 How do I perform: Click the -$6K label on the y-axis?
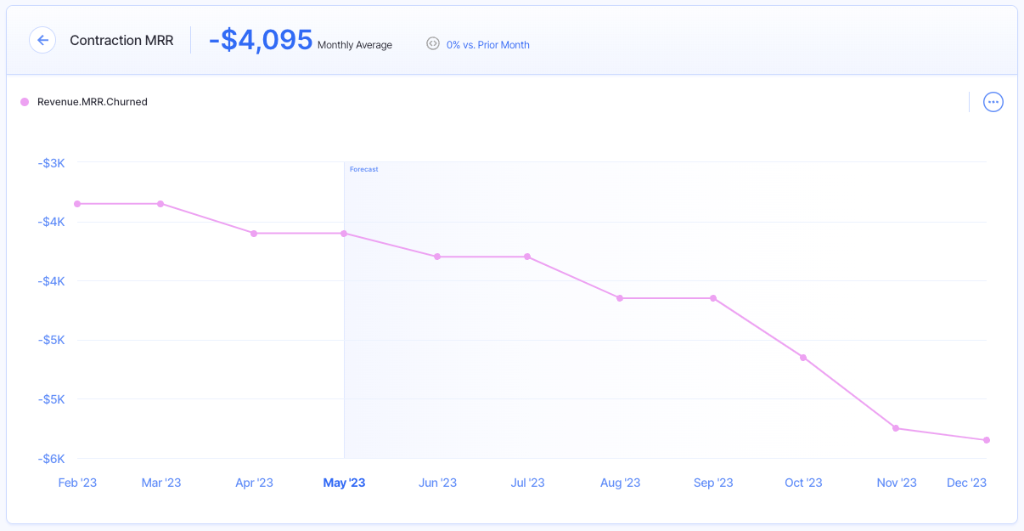tap(51, 458)
